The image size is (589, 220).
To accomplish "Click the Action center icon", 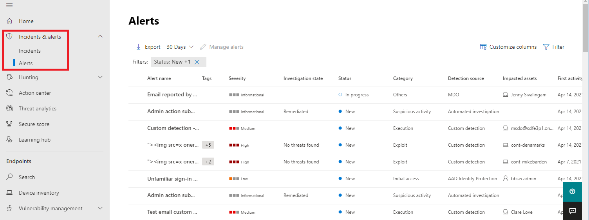I will click(x=9, y=93).
